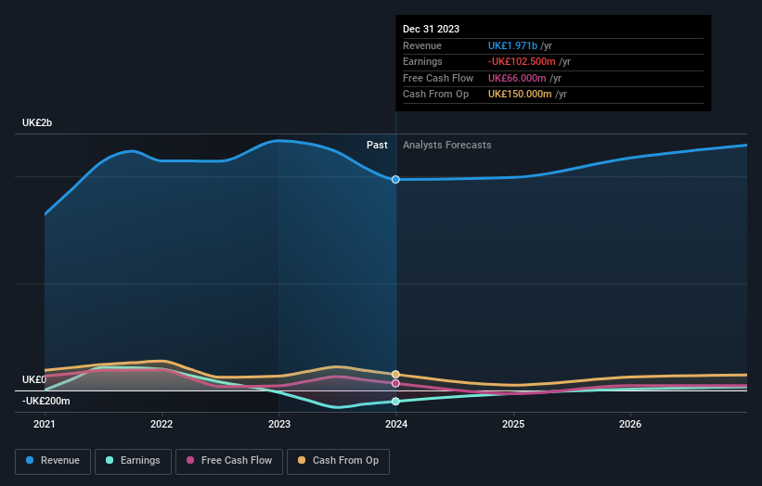The width and height of the screenshot is (762, 486).
Task: Click the 'Cash From Op' tooltip row label
Action: 435,95
